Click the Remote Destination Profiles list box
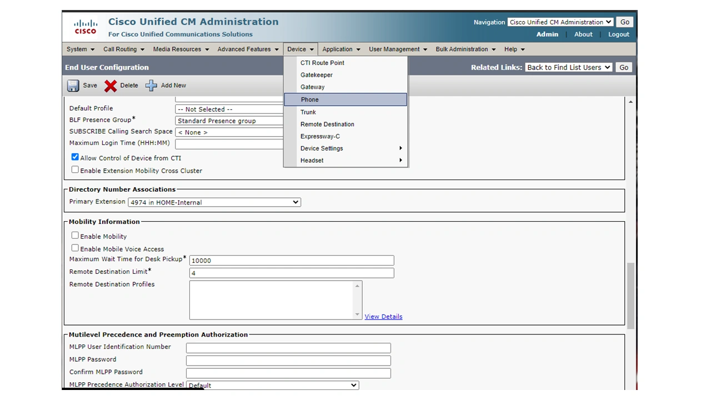This screenshot has height=400, width=711. [x=276, y=300]
